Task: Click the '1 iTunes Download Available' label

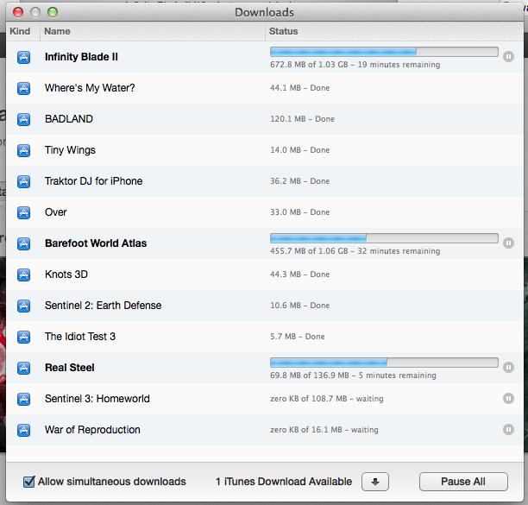Action: point(284,482)
